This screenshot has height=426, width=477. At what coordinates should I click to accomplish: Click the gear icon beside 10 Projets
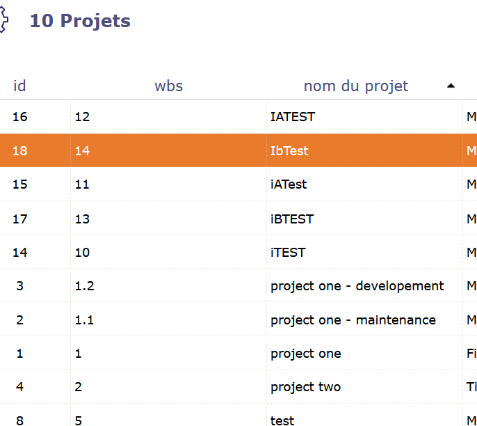(x=3, y=21)
